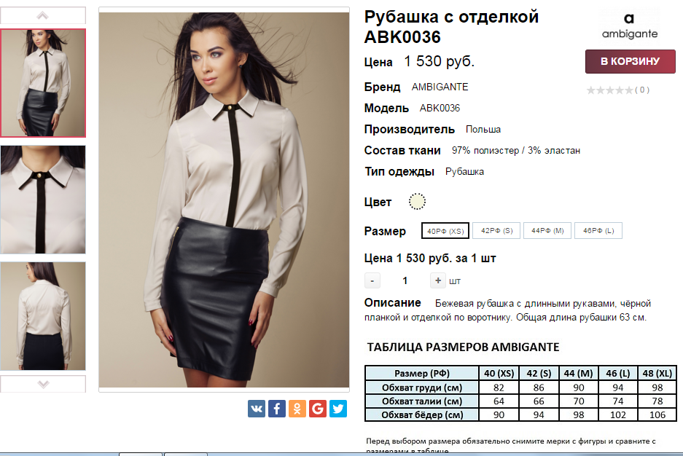Show next thumbnails with down chevron
The height and width of the screenshot is (456, 683).
tap(43, 384)
